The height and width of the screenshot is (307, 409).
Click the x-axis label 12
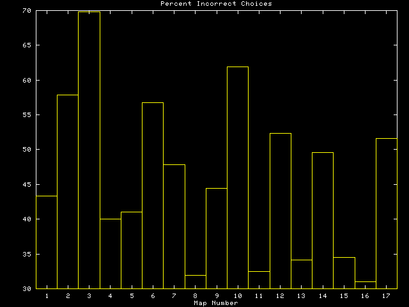pyautogui.click(x=280, y=295)
